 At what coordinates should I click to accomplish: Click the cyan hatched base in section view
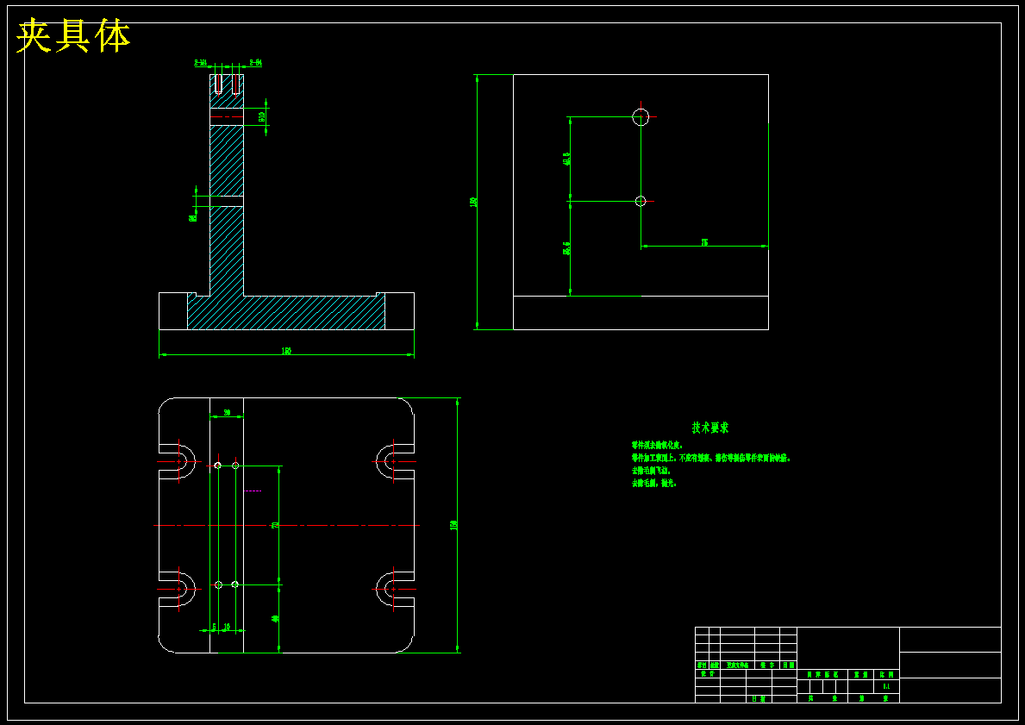(x=286, y=312)
